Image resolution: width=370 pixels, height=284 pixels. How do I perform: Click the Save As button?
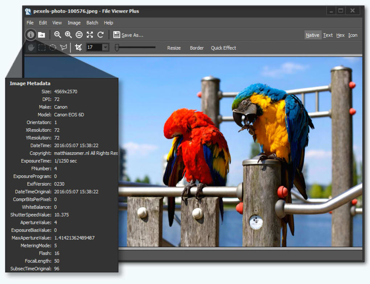128,35
